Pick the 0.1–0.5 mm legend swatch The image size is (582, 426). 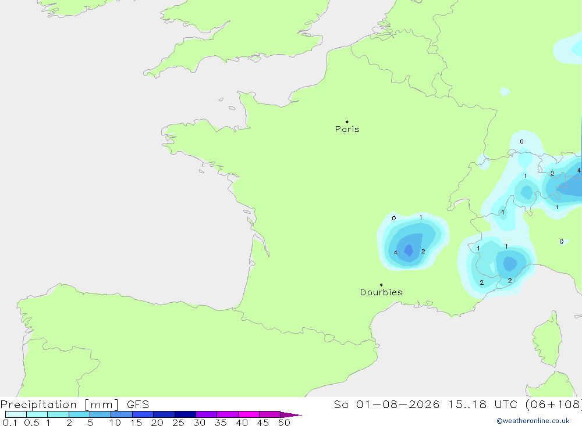[16, 414]
